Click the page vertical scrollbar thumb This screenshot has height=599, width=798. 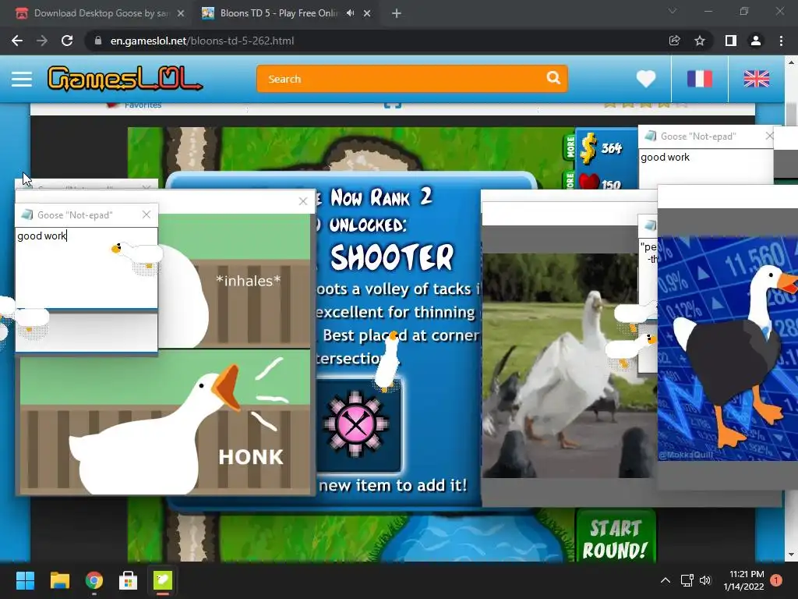(x=791, y=113)
